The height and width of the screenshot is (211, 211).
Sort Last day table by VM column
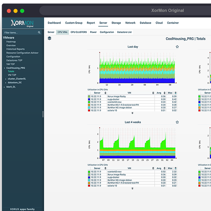pos(129,93)
